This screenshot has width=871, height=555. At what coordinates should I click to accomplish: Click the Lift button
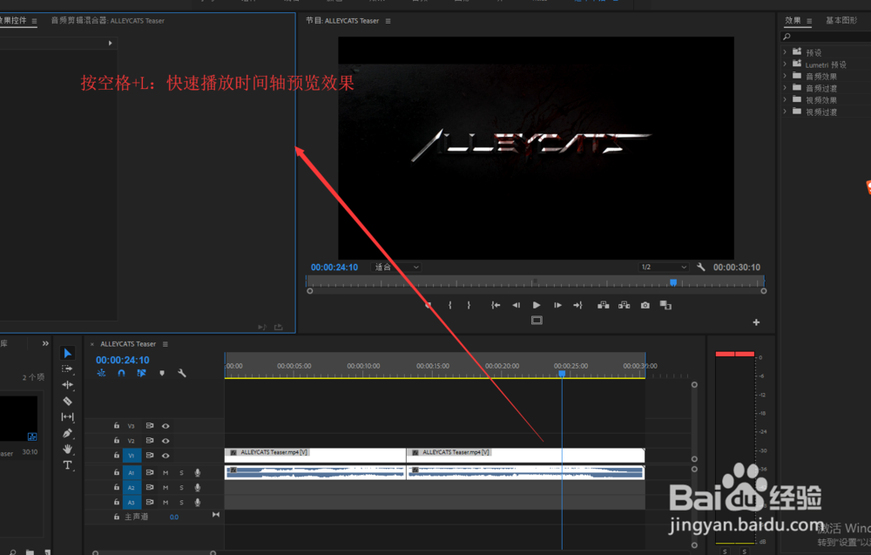(604, 305)
